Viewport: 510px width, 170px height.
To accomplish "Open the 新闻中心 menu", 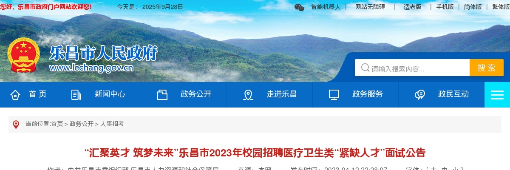I will click(110, 94).
